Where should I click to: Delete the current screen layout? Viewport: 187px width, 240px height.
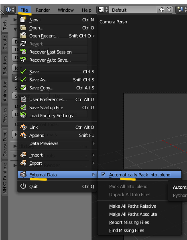point(169,10)
